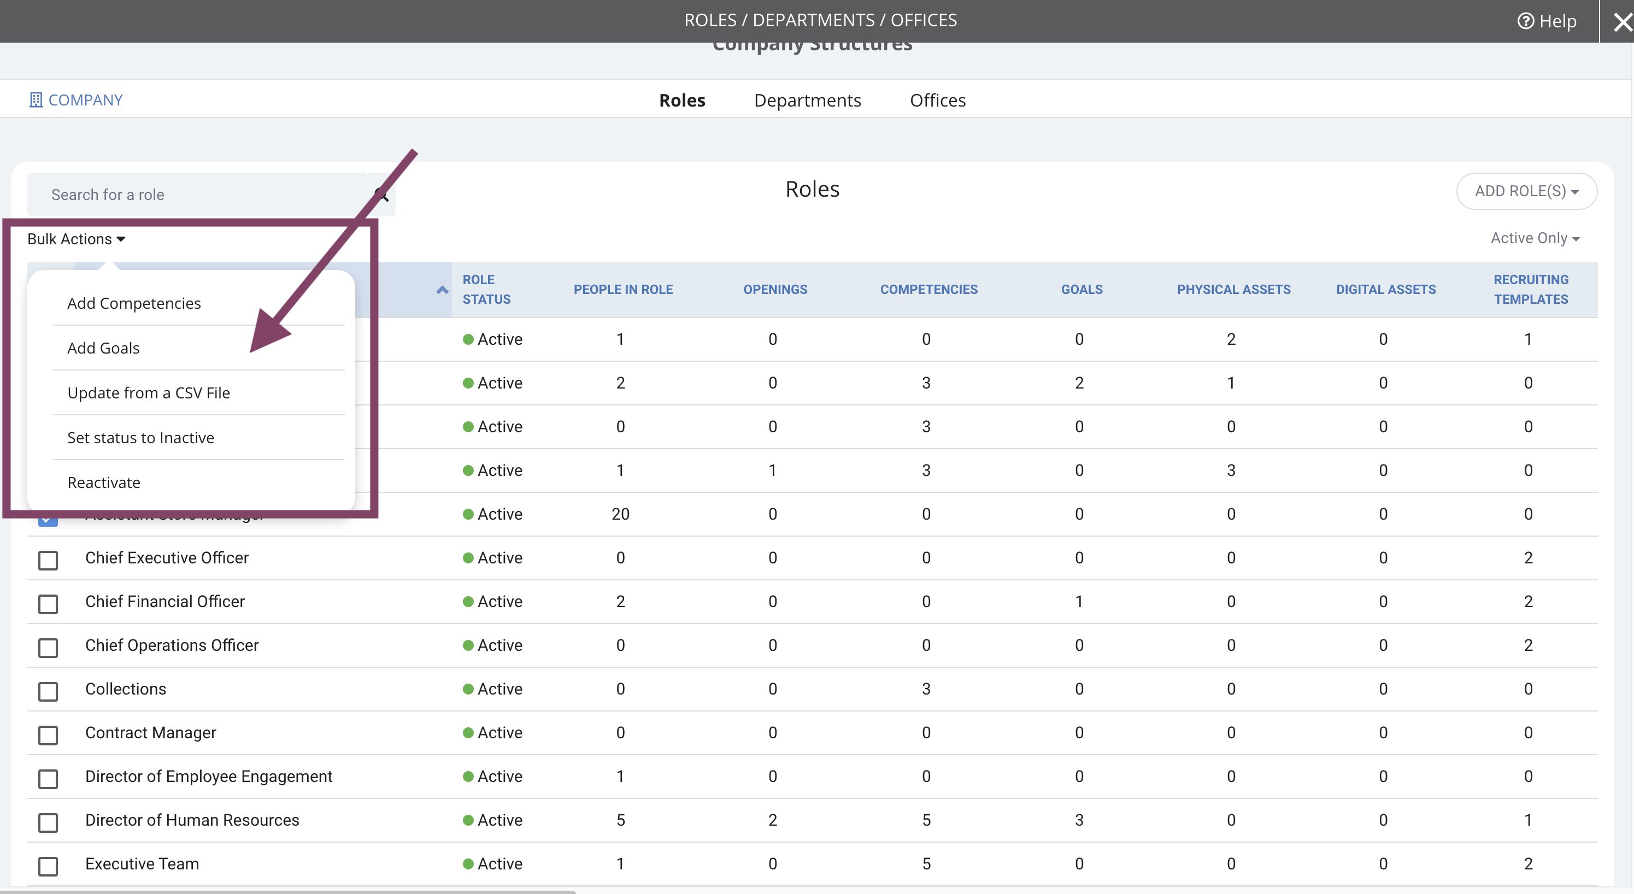
Task: Check the Collections role checkbox
Action: click(48, 691)
